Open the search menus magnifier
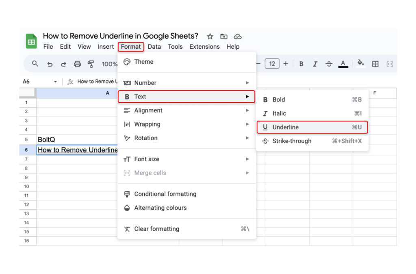Image resolution: width=416 pixels, height=274 pixels. (x=35, y=64)
